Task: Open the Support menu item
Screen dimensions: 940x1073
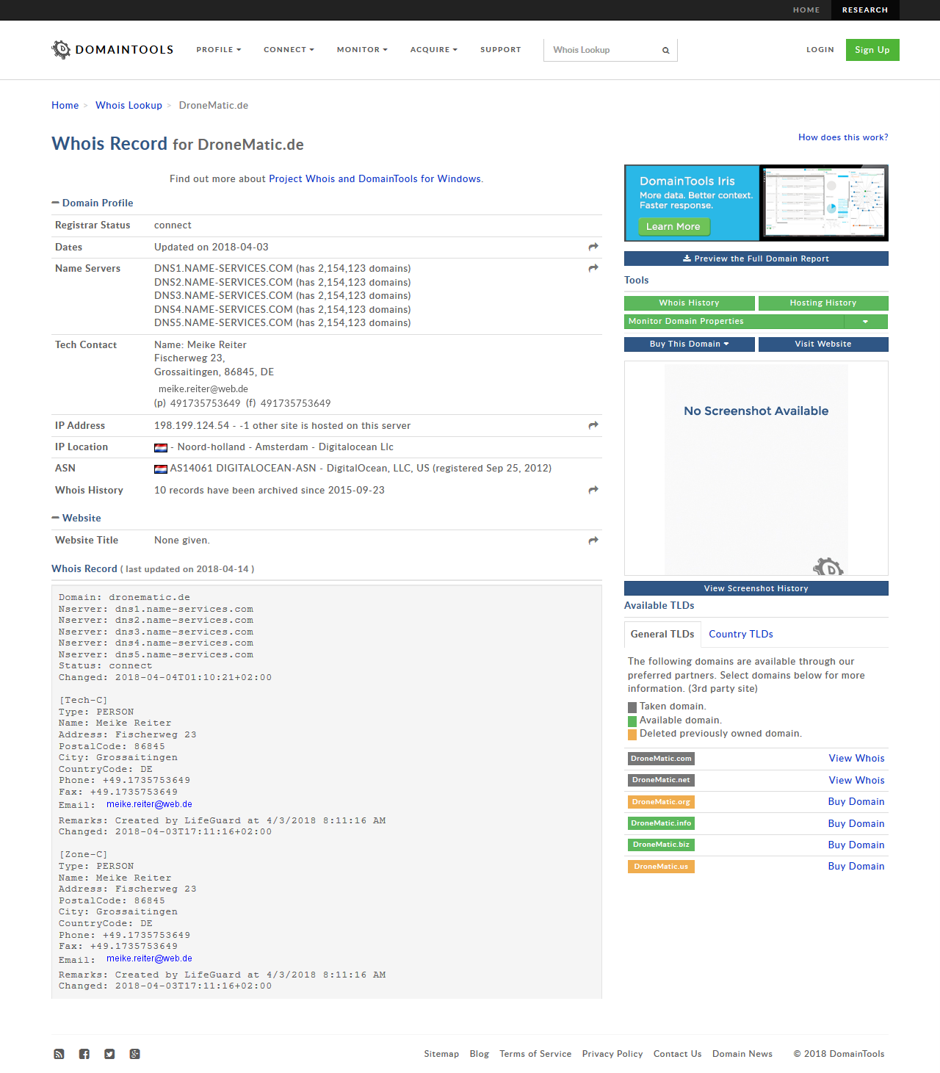Action: click(x=501, y=50)
